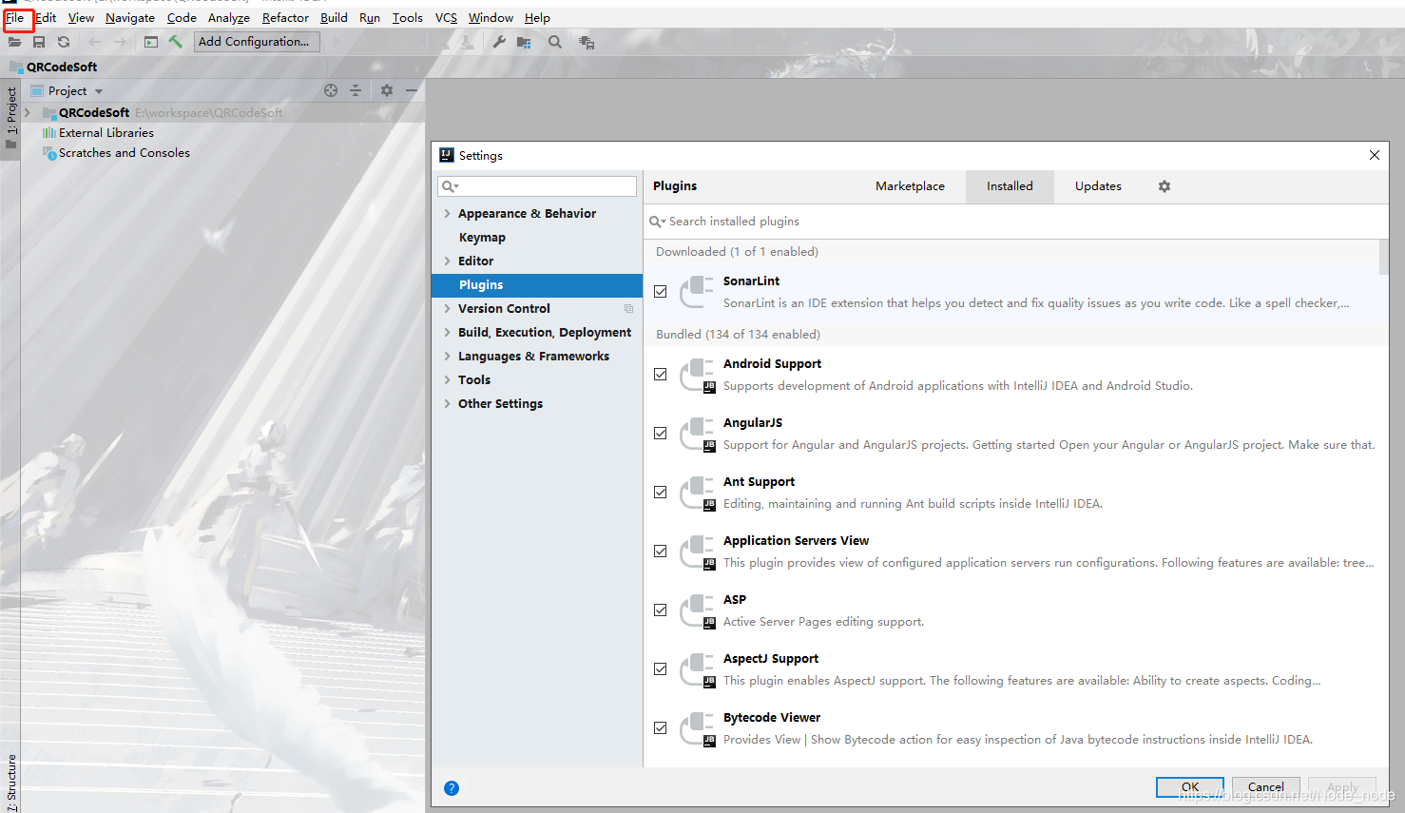
Task: Expand the Tools settings arrow
Action: (x=447, y=380)
